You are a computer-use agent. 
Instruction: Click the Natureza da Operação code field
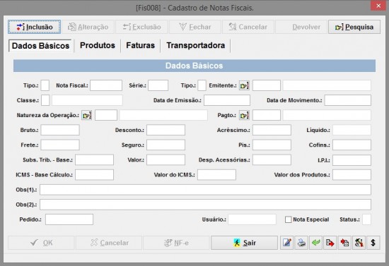pos(106,115)
